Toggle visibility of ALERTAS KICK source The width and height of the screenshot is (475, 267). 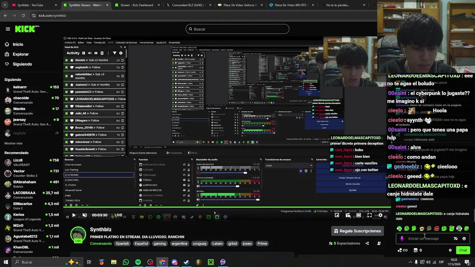184,185
